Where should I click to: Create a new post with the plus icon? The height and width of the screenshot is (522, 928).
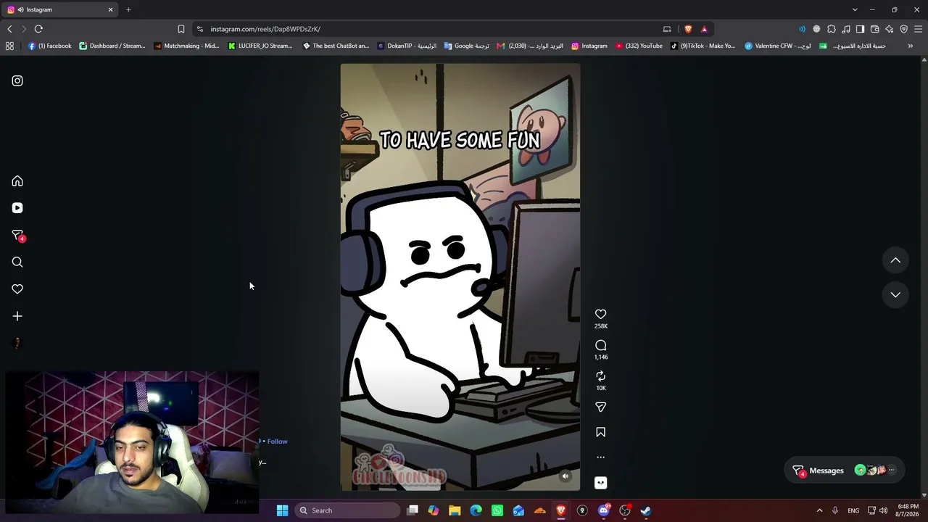coord(17,316)
